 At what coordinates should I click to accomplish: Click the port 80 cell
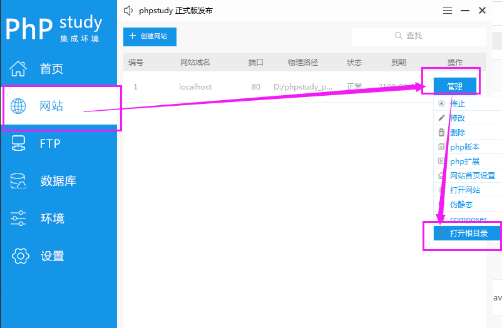click(256, 87)
